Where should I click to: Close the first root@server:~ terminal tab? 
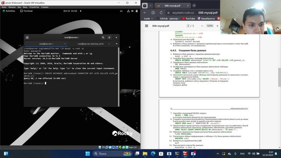(65, 44)
